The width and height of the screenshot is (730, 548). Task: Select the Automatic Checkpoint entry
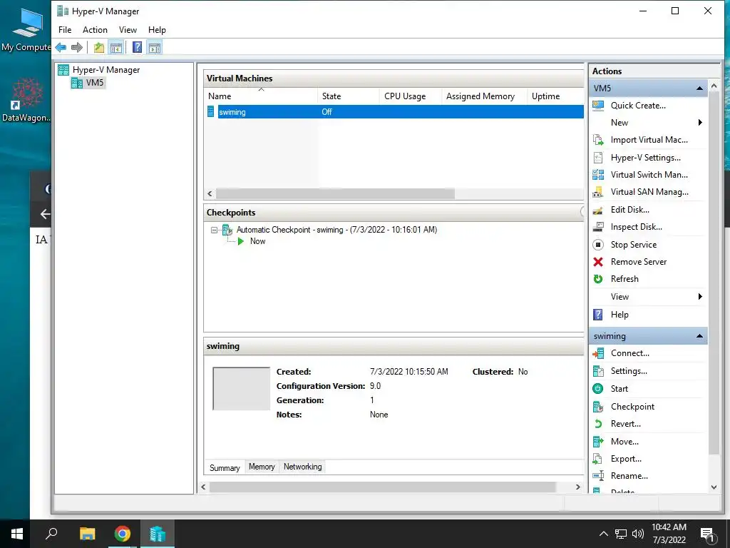[336, 230]
